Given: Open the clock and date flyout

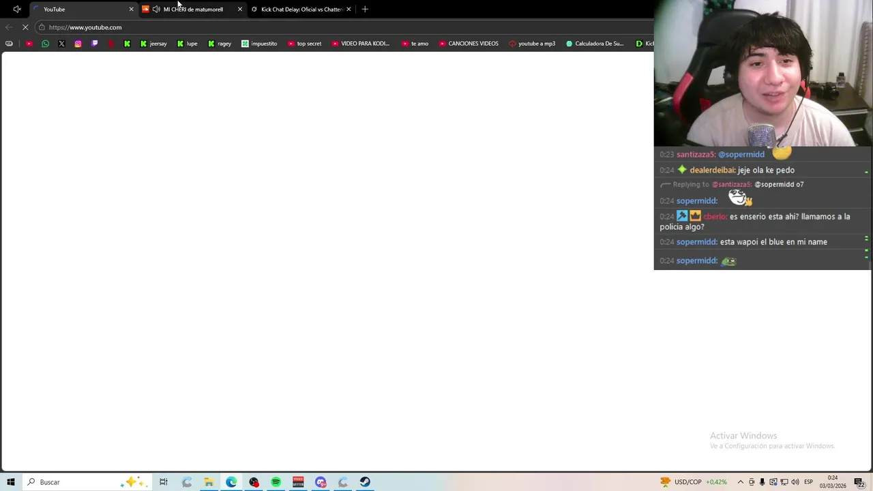Looking at the screenshot, I should (833, 482).
